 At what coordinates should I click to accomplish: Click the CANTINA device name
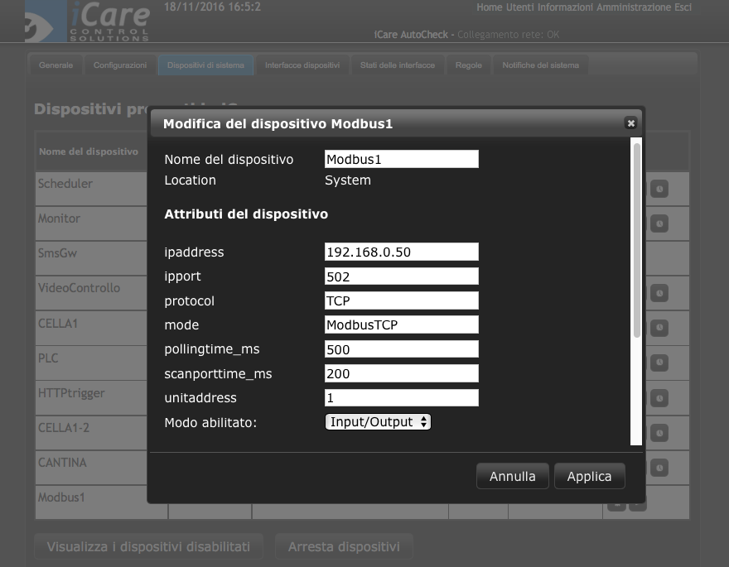[62, 463]
